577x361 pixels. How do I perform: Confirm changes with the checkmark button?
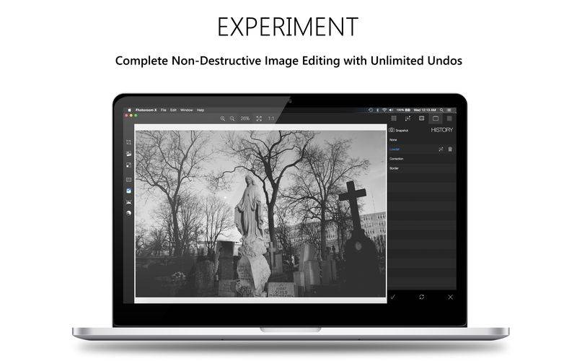[x=393, y=297]
